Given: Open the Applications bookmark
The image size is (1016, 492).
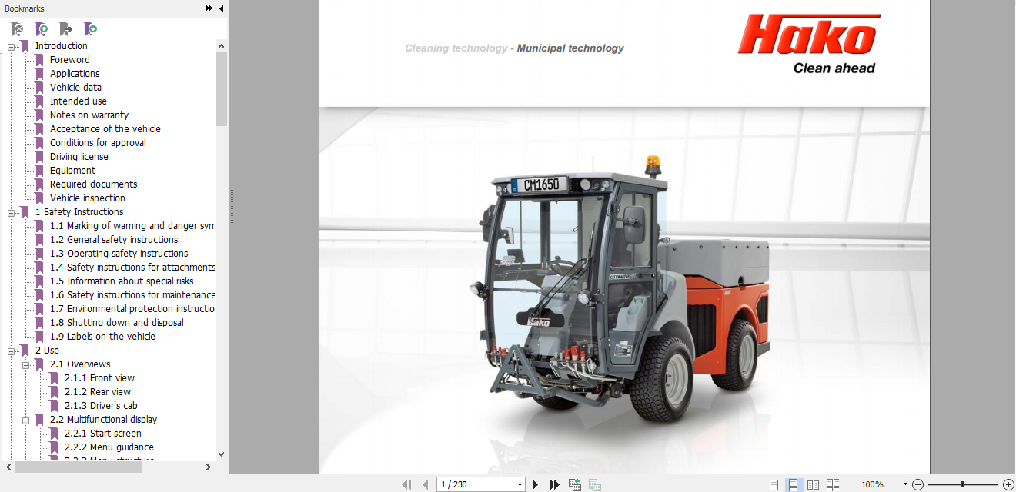Looking at the screenshot, I should point(75,74).
